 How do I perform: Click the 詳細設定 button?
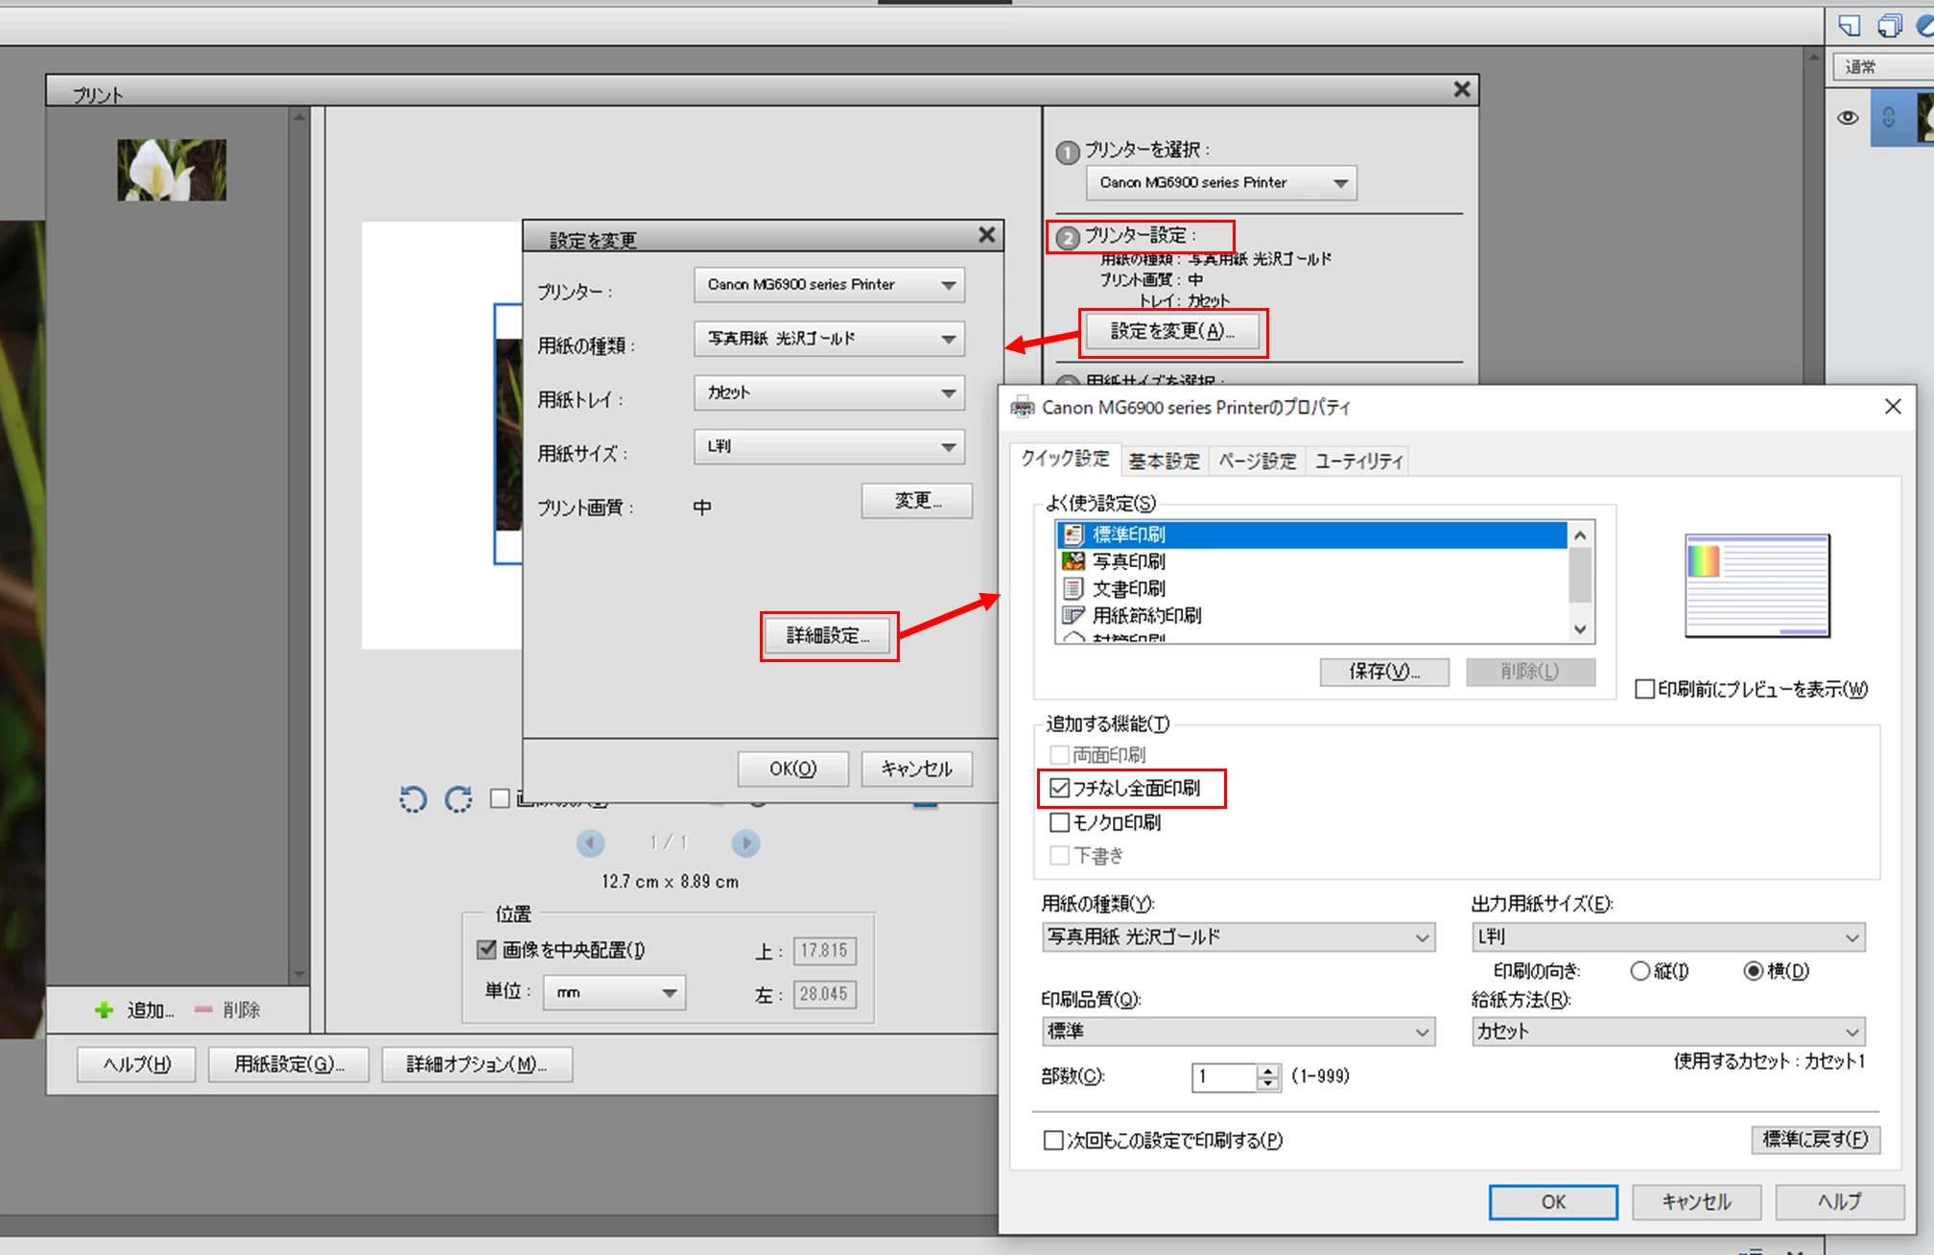click(829, 636)
